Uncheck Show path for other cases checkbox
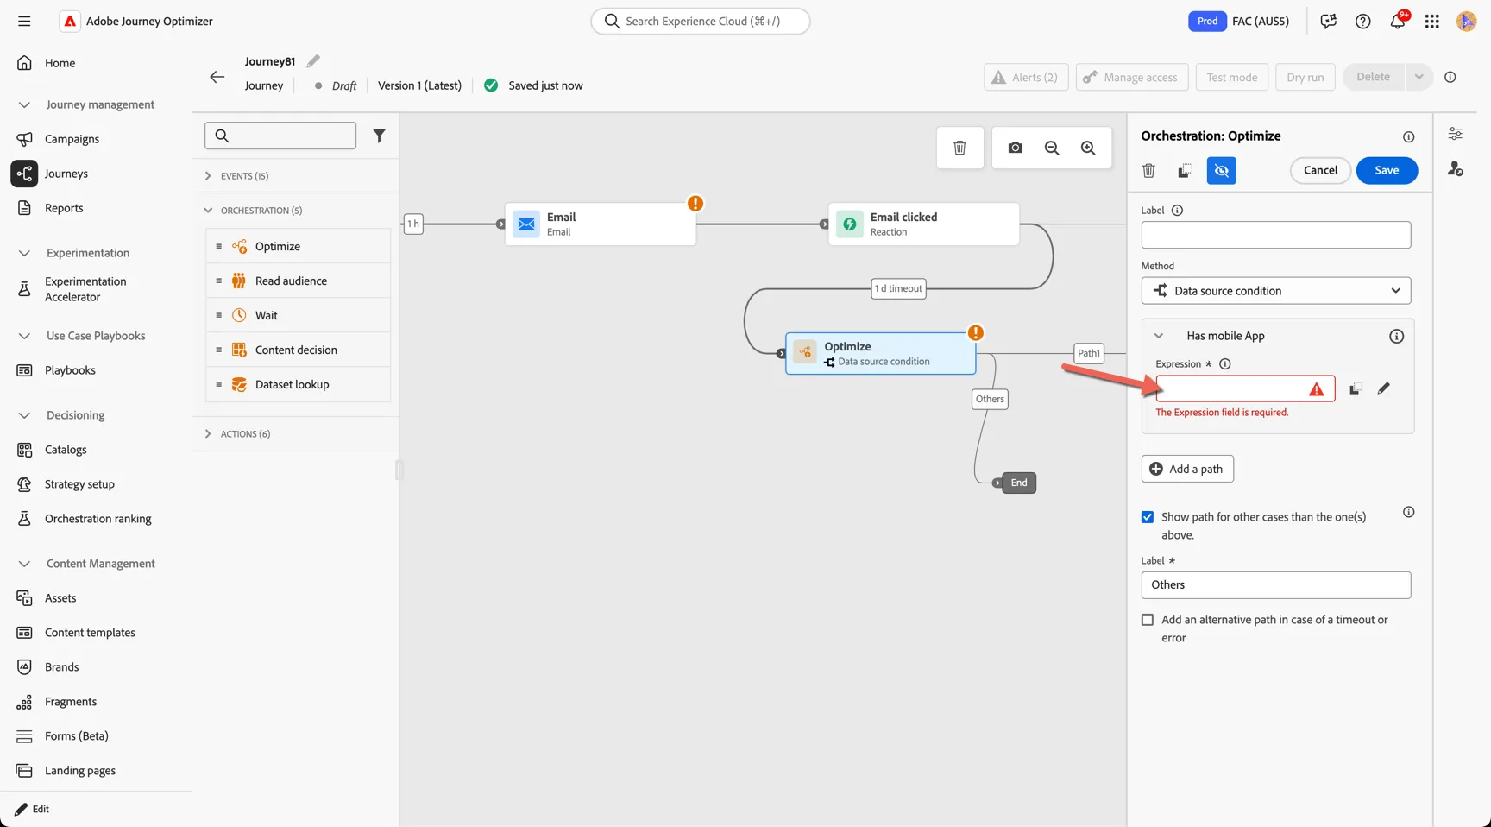This screenshot has width=1491, height=827. [x=1148, y=517]
